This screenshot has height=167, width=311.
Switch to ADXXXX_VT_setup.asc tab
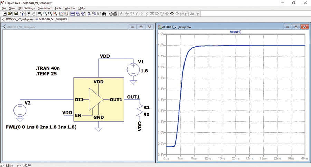18,19
